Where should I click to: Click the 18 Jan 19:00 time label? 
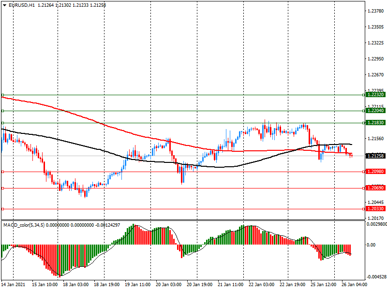pos(106,284)
